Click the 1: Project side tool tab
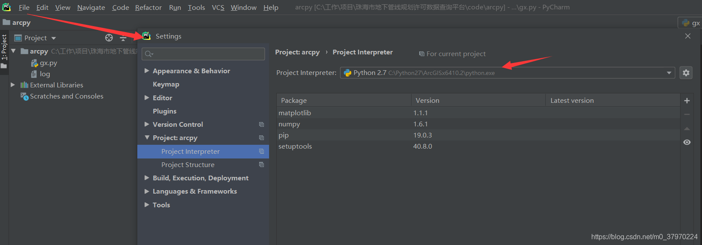The image size is (702, 245). point(4,51)
